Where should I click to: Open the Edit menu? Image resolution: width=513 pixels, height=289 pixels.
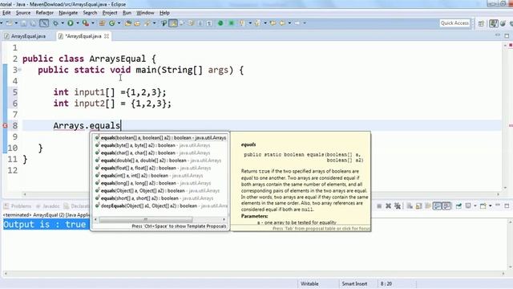[x=6, y=13]
